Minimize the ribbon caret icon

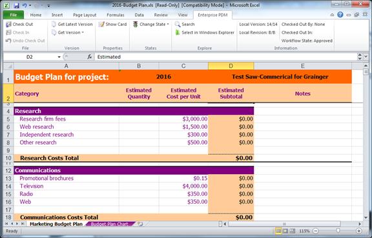coord(332,15)
